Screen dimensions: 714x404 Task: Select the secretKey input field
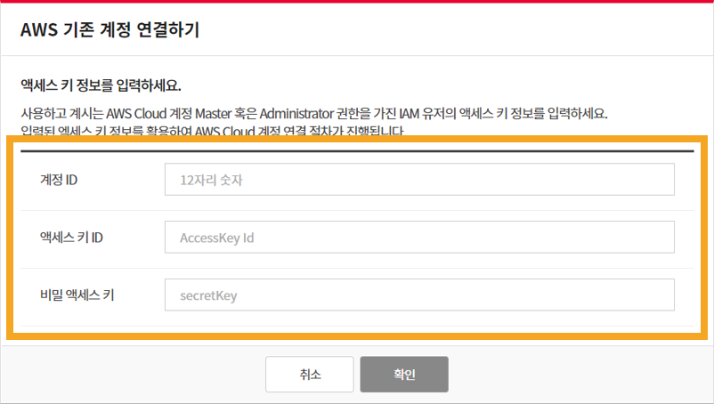click(x=419, y=295)
